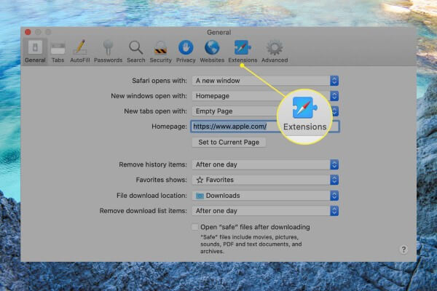This screenshot has width=437, height=291.
Task: Open the Tabs preferences pane
Action: (x=58, y=51)
